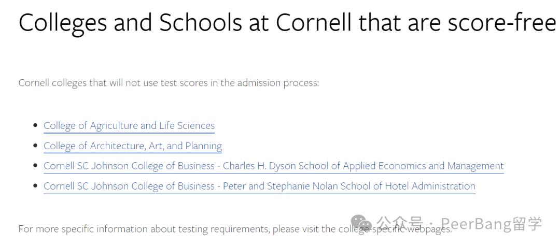Open College of Agriculture and Life Sciences link

click(129, 126)
